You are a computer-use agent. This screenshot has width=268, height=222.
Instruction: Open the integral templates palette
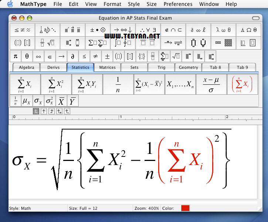coord(123,43)
